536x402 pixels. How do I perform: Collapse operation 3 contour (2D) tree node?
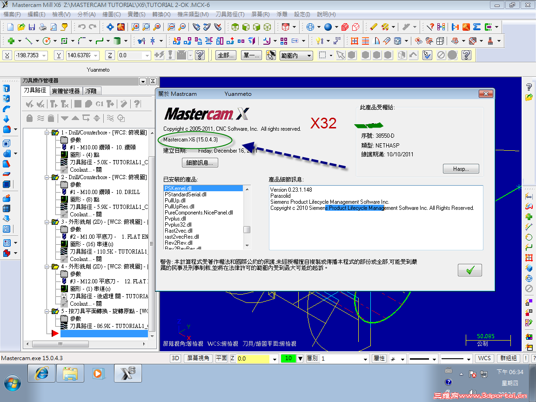coord(47,222)
